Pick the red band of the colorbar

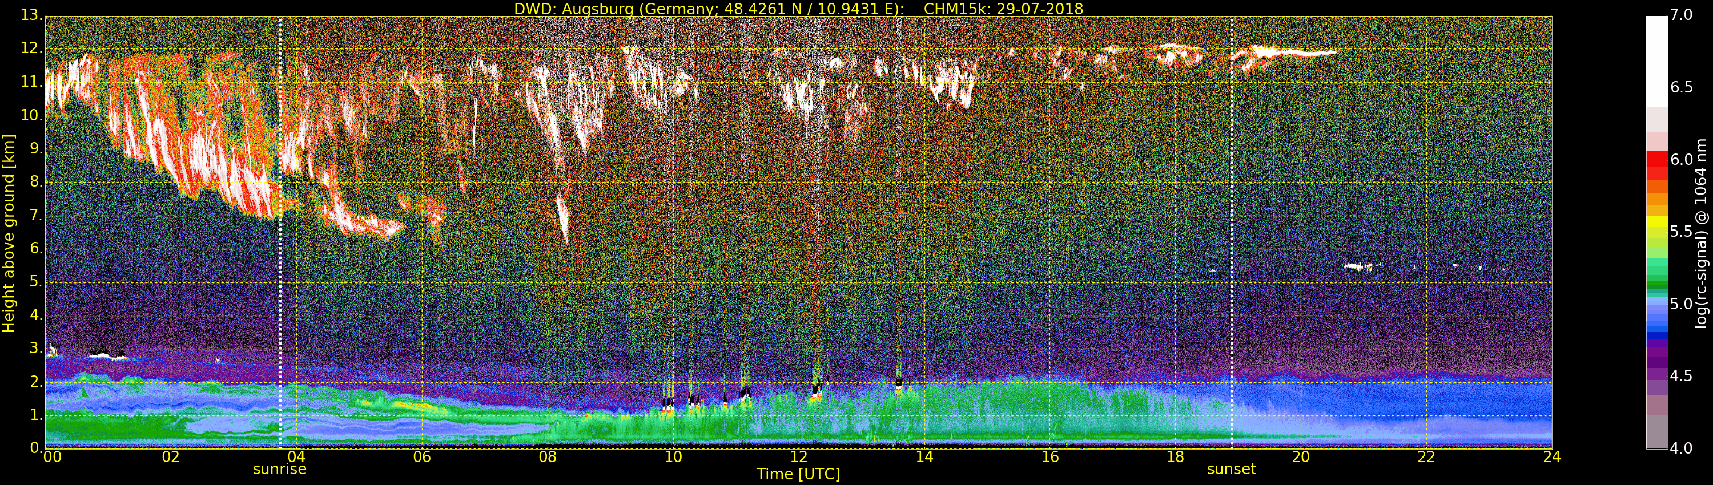click(x=1656, y=165)
